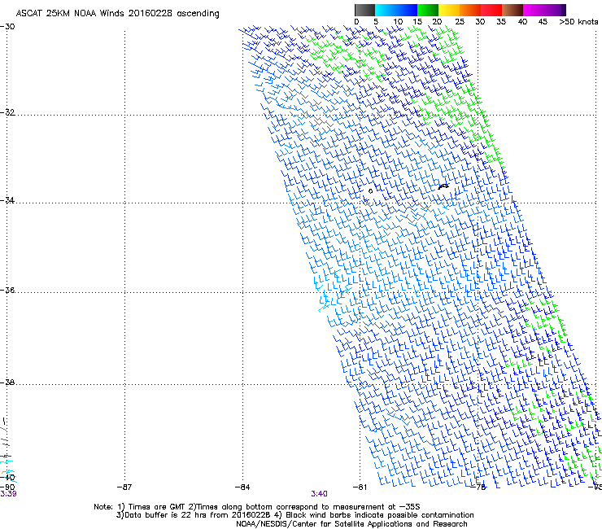Click the red 30-35 knots color segment

(491, 10)
